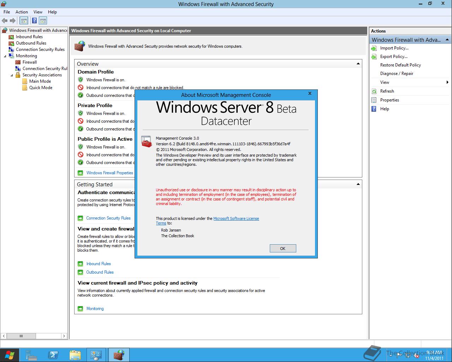The height and width of the screenshot is (362, 452).
Task: Click the Help icon in Actions pane
Action: [x=374, y=109]
